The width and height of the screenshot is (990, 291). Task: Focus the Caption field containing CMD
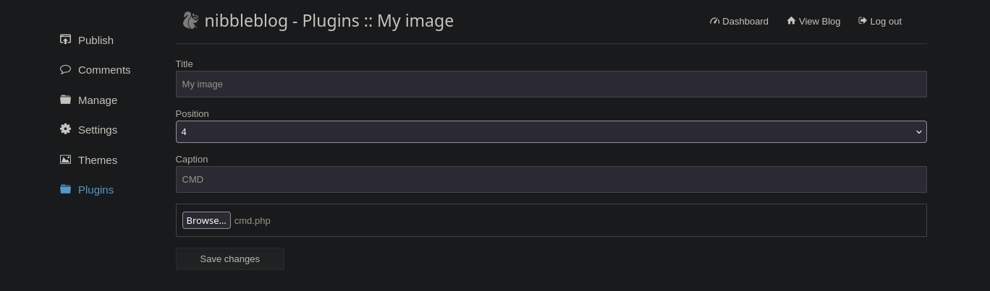[x=551, y=179]
